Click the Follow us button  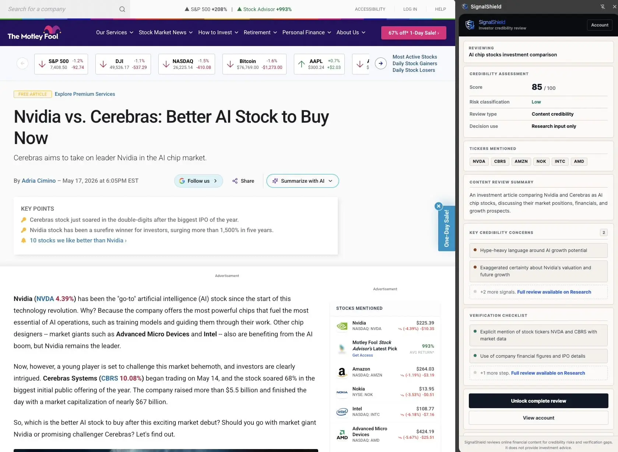(199, 181)
